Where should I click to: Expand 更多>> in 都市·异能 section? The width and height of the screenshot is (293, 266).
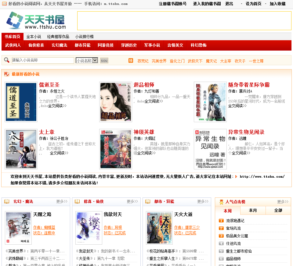[x=203, y=201]
